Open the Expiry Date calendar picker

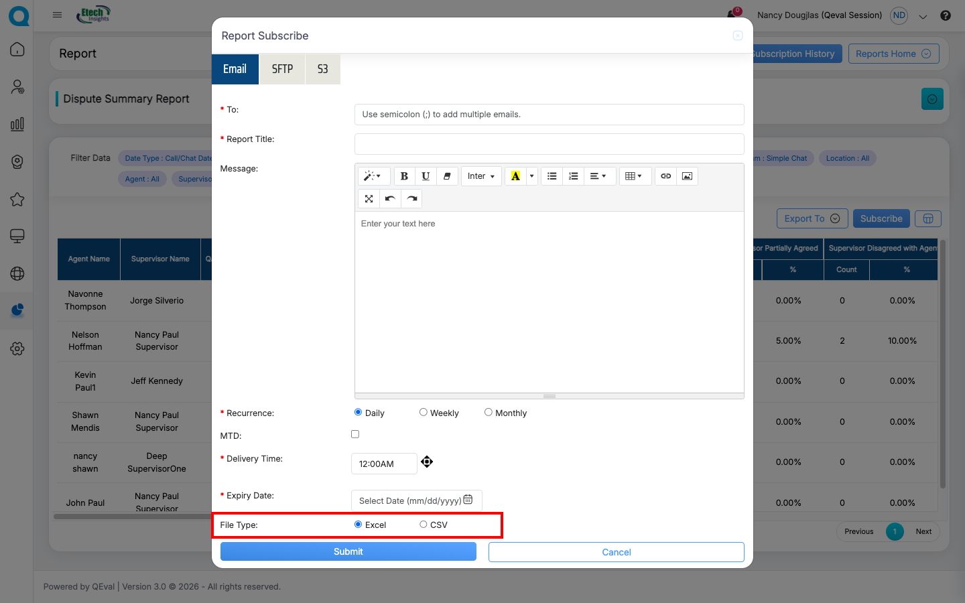(x=468, y=500)
